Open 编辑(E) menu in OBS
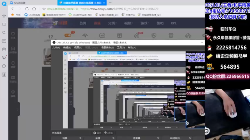 tap(67, 48)
